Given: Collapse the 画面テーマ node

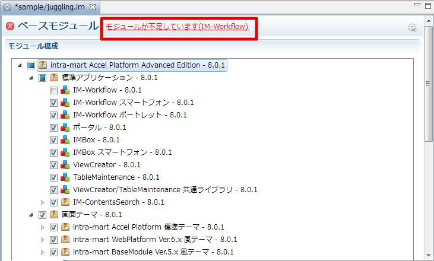Looking at the screenshot, I should tap(31, 215).
